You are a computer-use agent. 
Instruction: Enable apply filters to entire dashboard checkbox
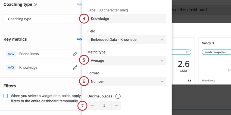[6, 96]
